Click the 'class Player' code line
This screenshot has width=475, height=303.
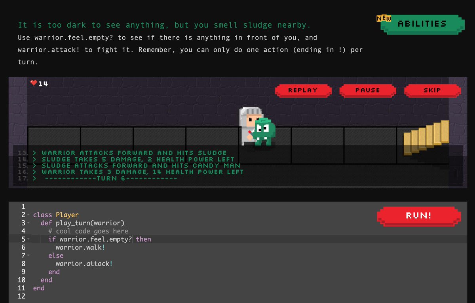point(56,215)
